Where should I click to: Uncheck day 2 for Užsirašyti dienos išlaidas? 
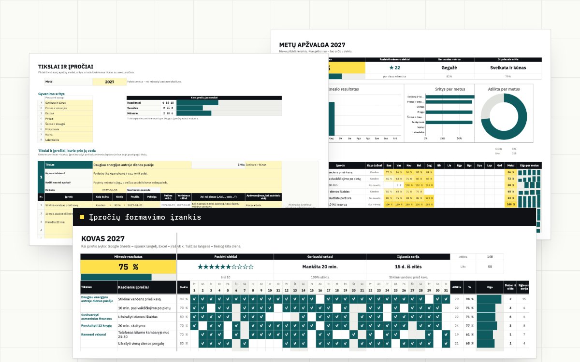tap(203, 317)
